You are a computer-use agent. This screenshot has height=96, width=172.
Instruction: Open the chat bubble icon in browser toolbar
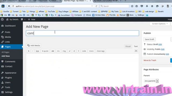157,6
